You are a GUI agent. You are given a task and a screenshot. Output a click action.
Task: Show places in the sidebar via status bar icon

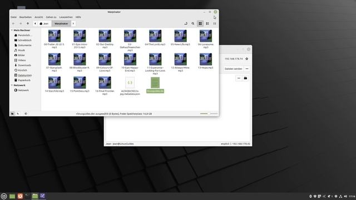[12, 113]
